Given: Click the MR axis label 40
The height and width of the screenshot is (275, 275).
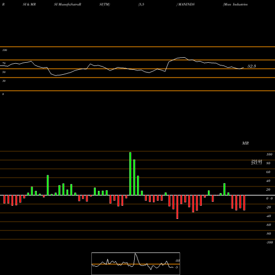Looking at the screenshot, I should click(x=268, y=181).
